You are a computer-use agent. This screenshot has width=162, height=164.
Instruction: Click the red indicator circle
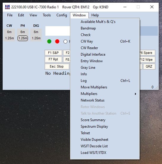pyautogui.click(x=57, y=41)
